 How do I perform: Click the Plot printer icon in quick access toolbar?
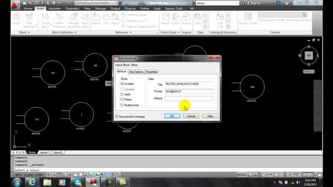[54, 3]
